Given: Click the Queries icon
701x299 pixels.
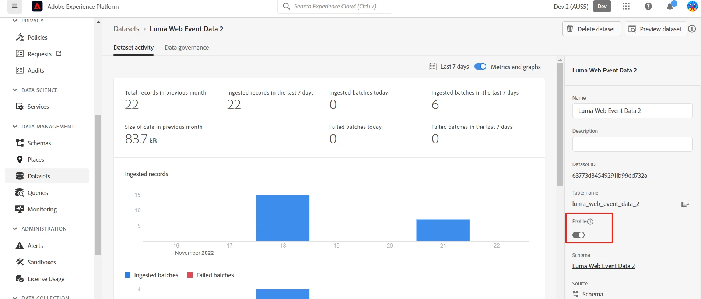Looking at the screenshot, I should coord(20,193).
